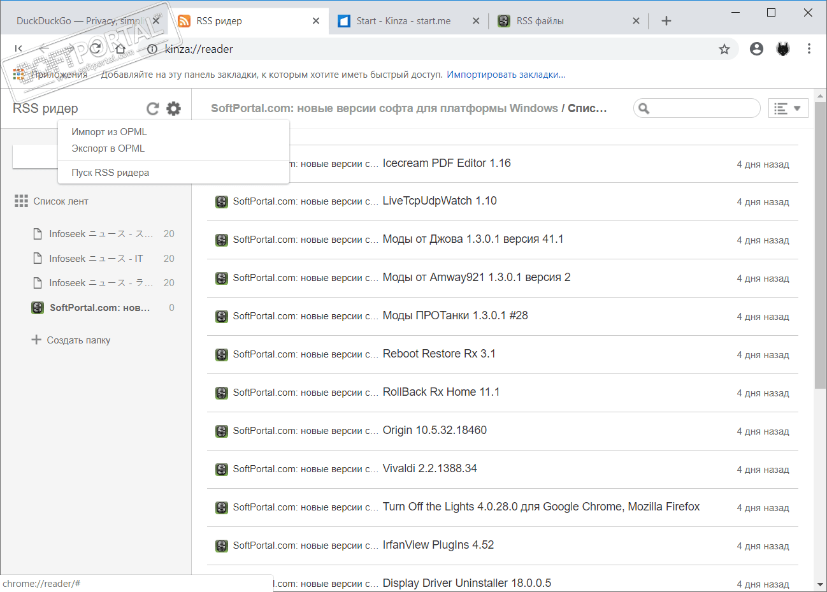This screenshot has width=827, height=592.
Task: Open article Моды ПРОТанки 1.3.0.1 #28
Action: coord(455,316)
